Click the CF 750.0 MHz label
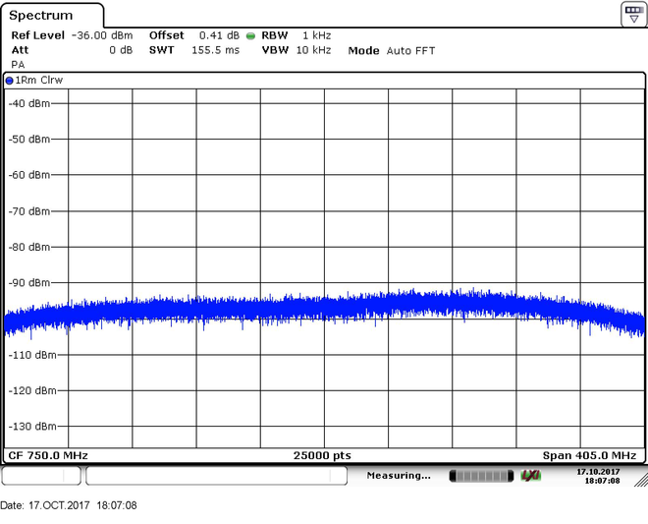 click(x=48, y=456)
